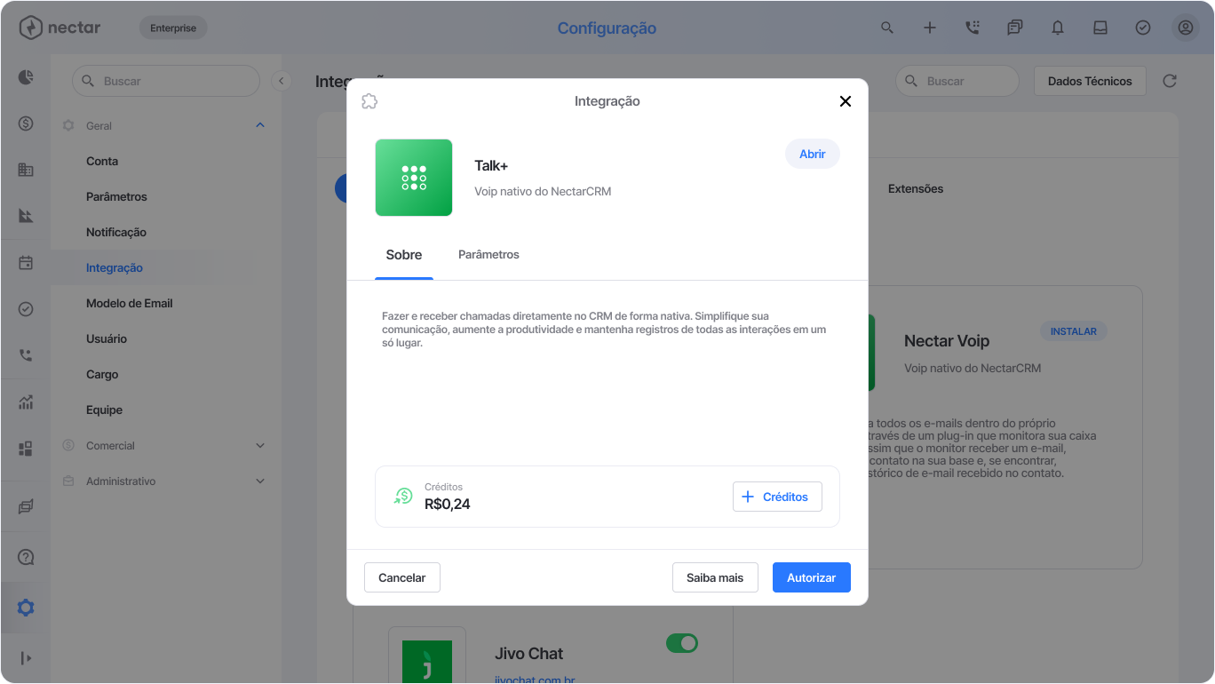Viewport: 1215px width, 684px height.
Task: Open the dollar coin sidebar icon
Action: 26,123
